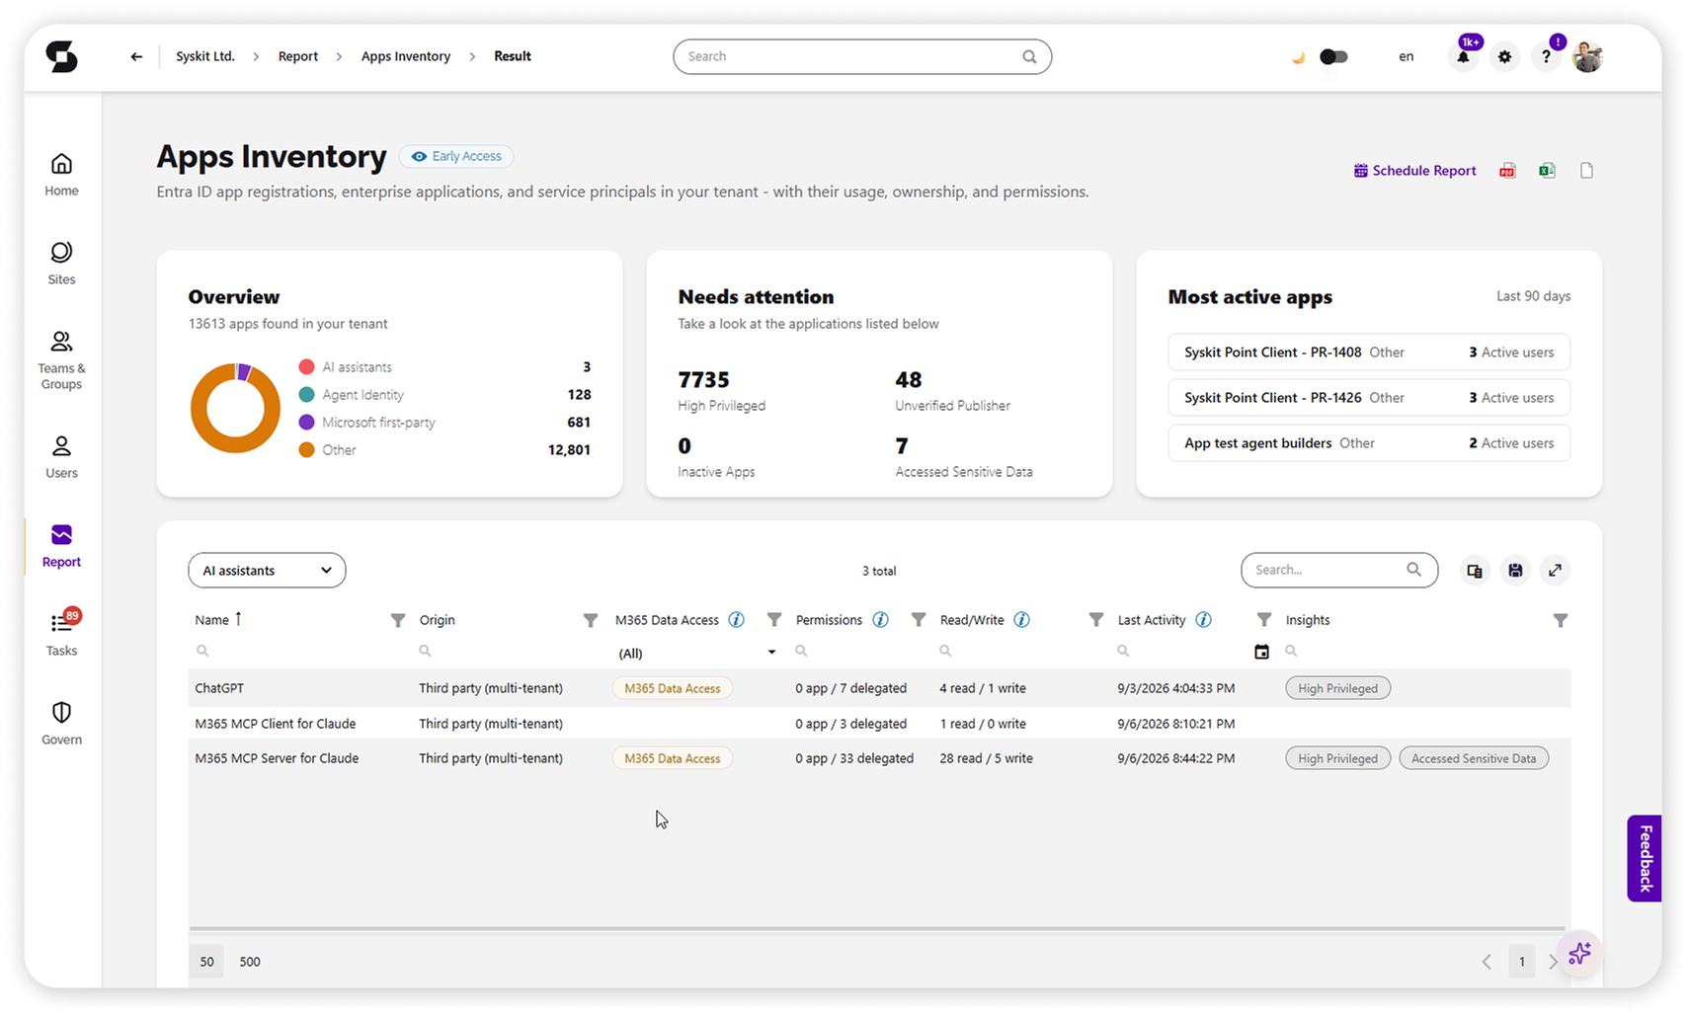Open Syskit Point Client - PR-1408 app
Screen dimensions: 1690x1016
pos(1369,352)
